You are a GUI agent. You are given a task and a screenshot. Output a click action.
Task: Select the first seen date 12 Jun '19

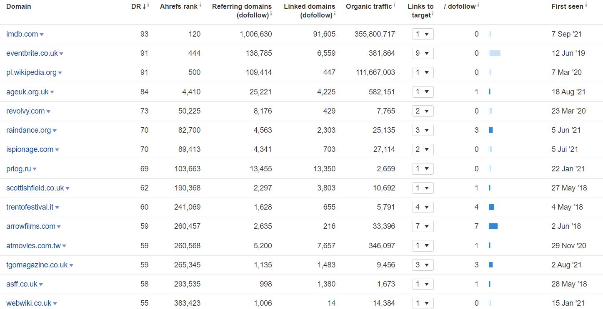[568, 53]
